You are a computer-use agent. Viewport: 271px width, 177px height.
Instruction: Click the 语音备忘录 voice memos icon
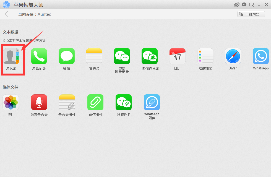(x=39, y=102)
